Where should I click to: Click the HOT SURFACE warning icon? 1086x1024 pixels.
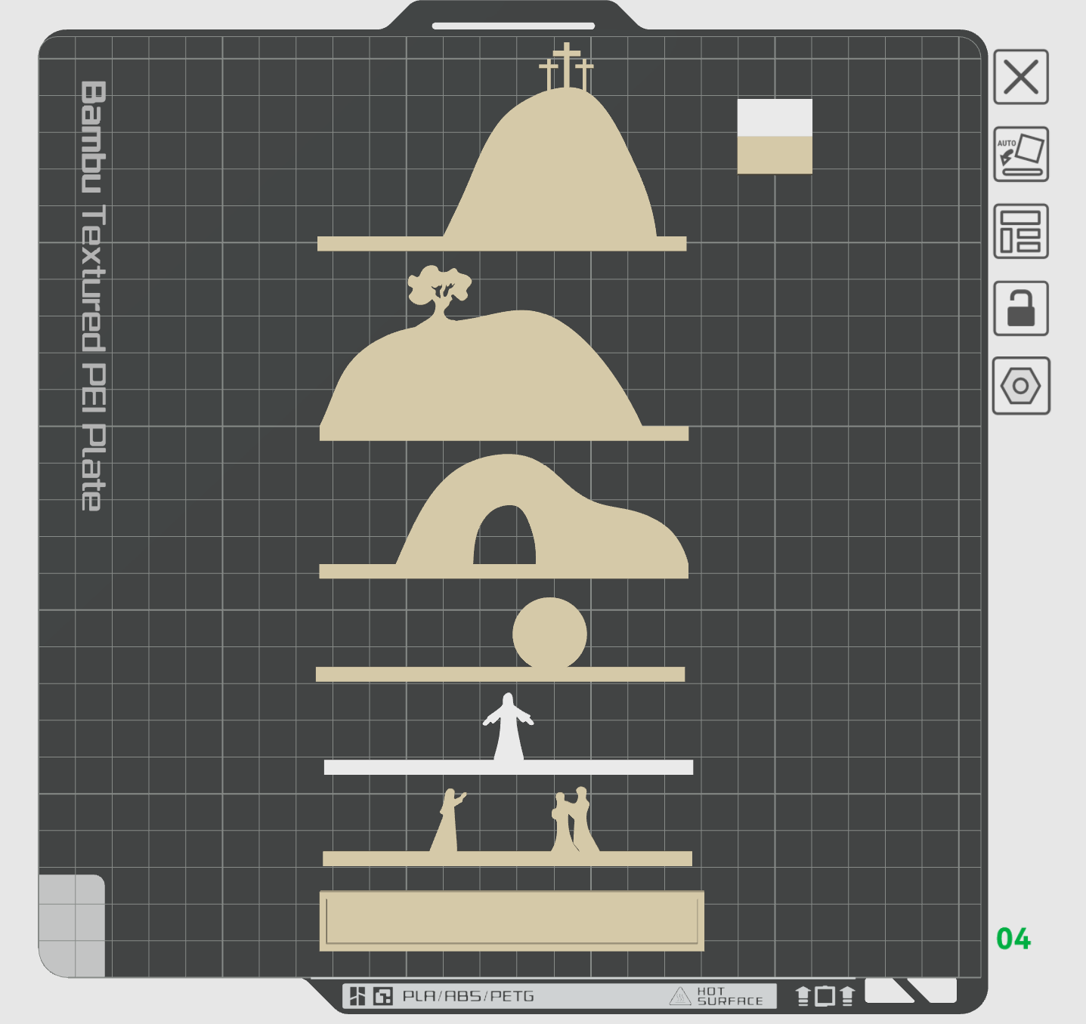click(679, 996)
